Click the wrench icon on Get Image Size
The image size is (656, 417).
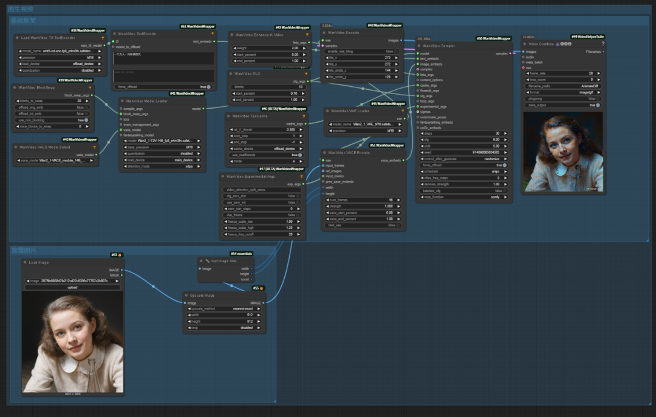point(207,261)
